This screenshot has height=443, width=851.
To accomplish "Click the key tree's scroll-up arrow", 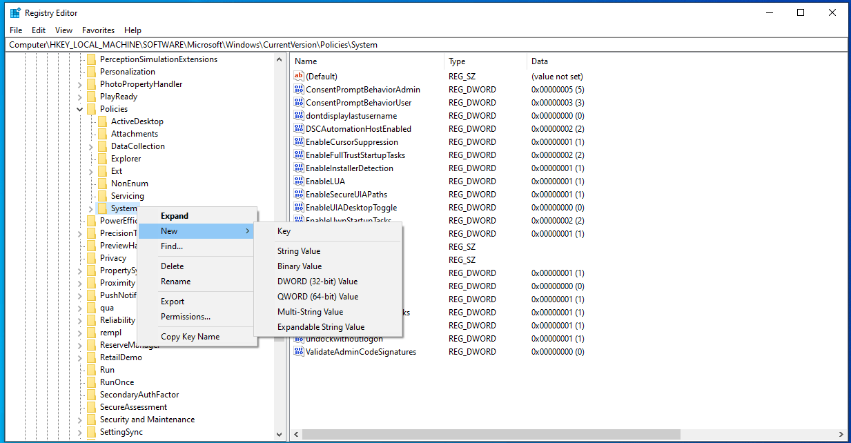I will 280,59.
